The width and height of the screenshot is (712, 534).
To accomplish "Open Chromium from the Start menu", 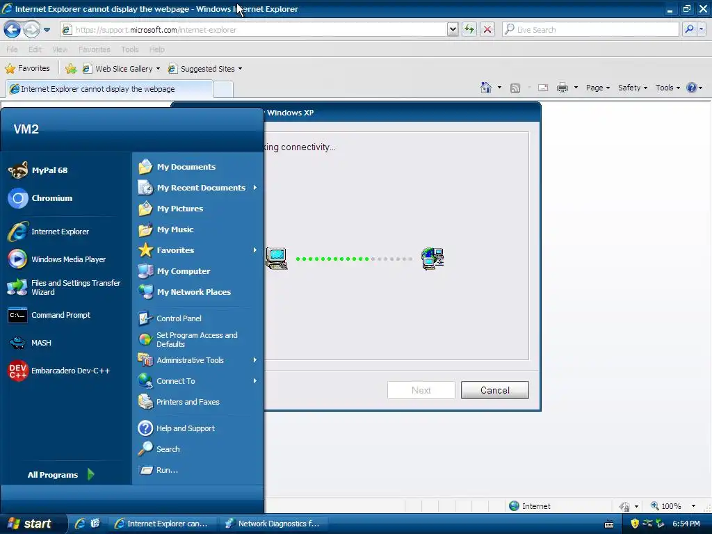I will click(x=41, y=198).
